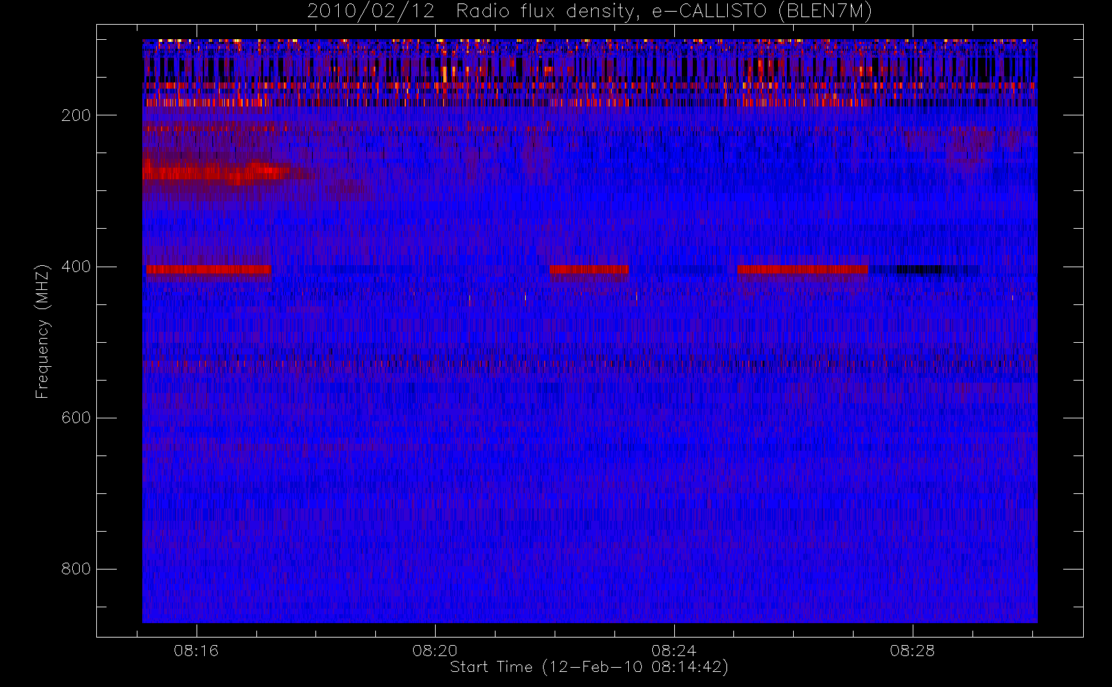Click the plot title "2010/02/12 Radio flux density, e-CALLISTO (BLEN7M)"
This screenshot has width=1112, height=687.
(x=590, y=12)
